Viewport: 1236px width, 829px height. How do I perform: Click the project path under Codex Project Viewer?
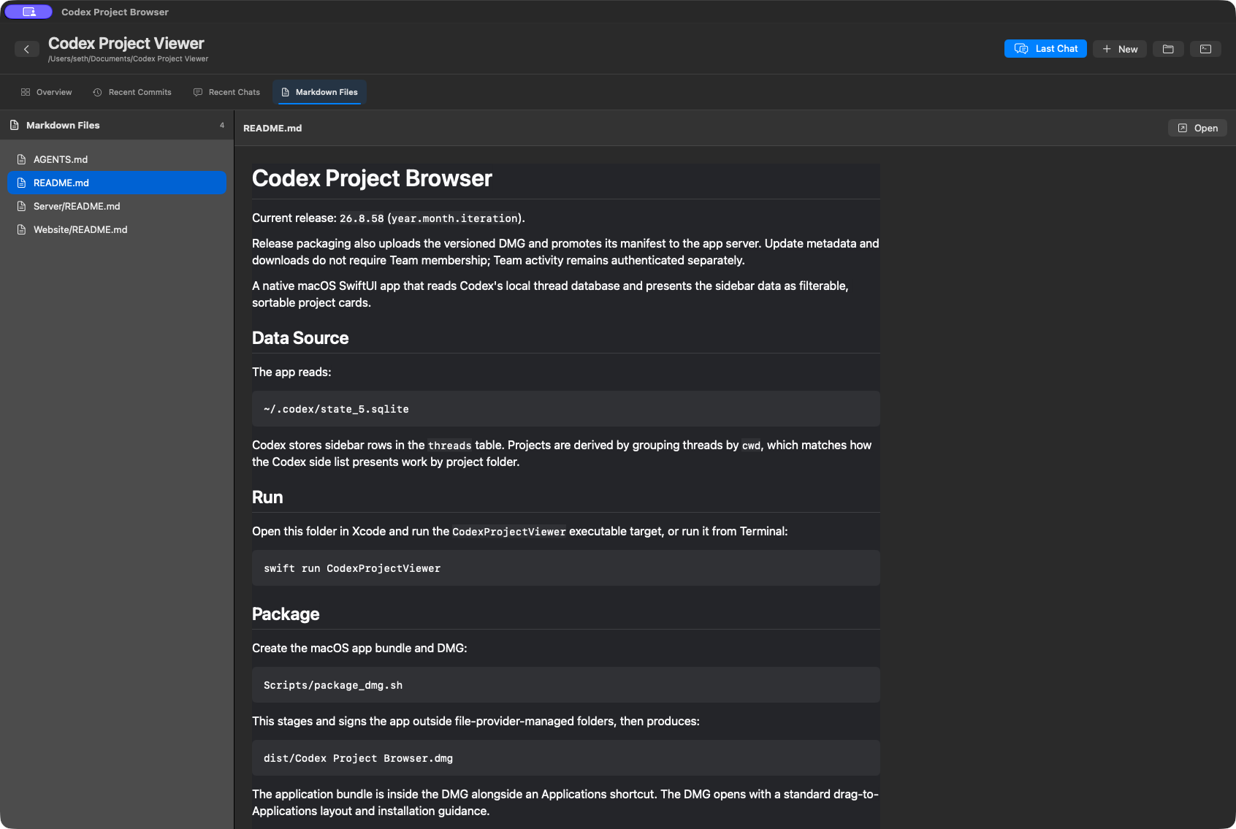[x=128, y=59]
